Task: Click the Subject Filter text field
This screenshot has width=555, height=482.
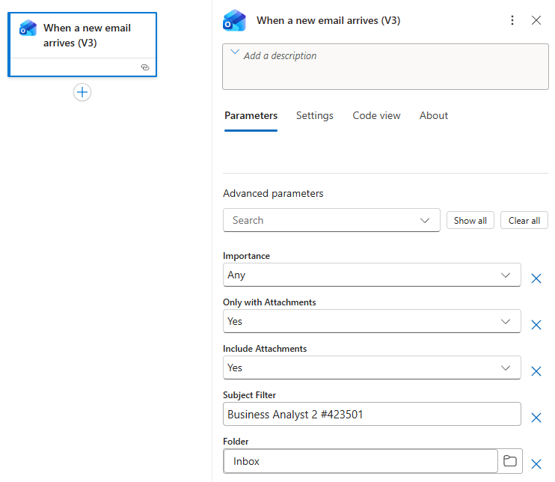Action: tap(372, 414)
